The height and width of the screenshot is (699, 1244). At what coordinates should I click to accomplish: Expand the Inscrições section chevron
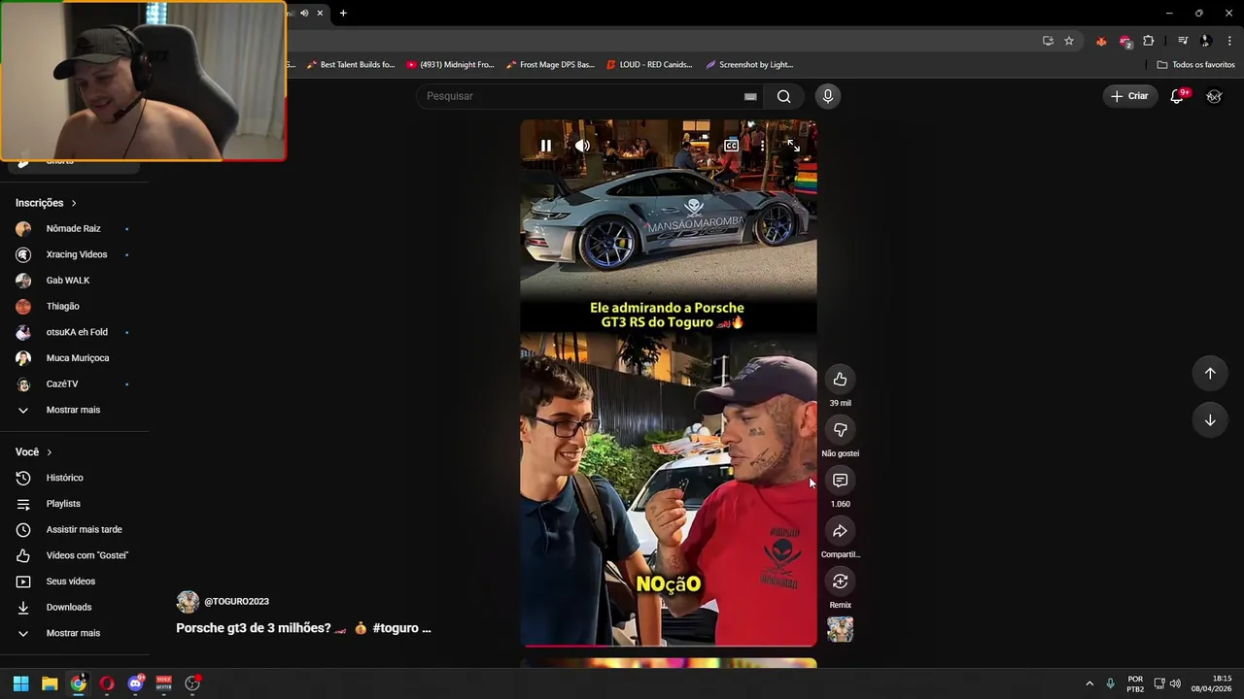pos(74,203)
